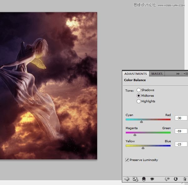This screenshot has width=188, height=185.
Task: Select the Highlights tone radio button
Action: (138, 101)
